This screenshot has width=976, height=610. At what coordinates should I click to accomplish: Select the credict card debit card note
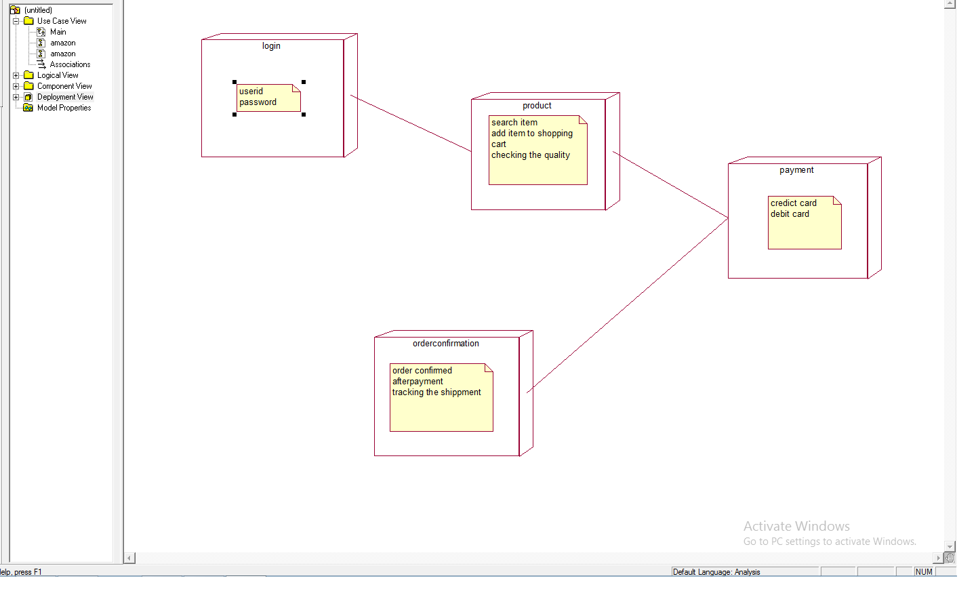[805, 222]
